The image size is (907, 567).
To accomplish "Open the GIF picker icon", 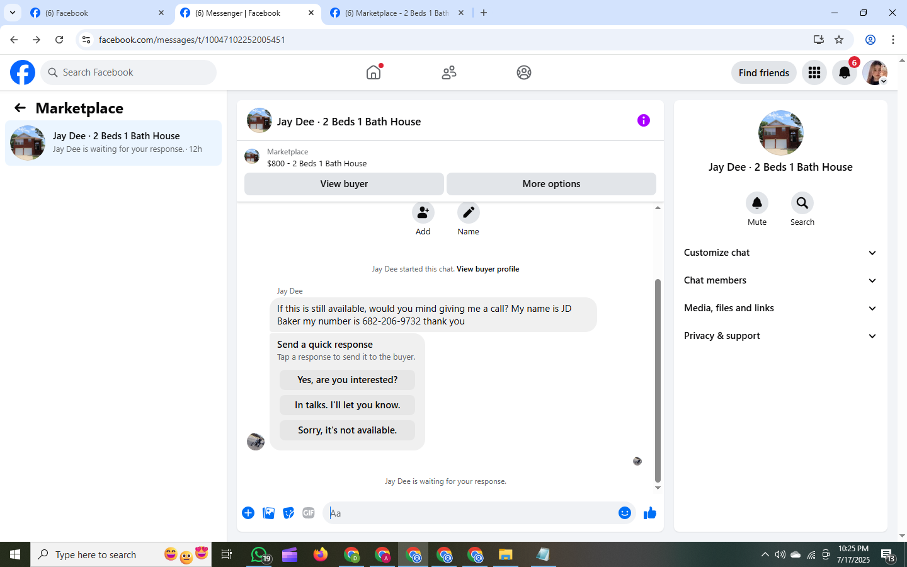I will pos(309,513).
